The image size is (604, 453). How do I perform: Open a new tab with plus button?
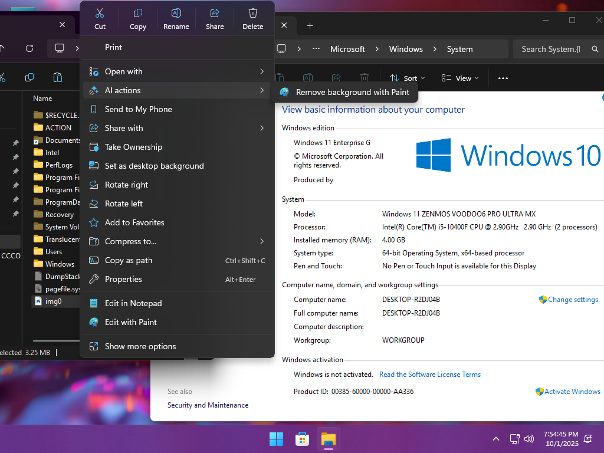tap(310, 26)
